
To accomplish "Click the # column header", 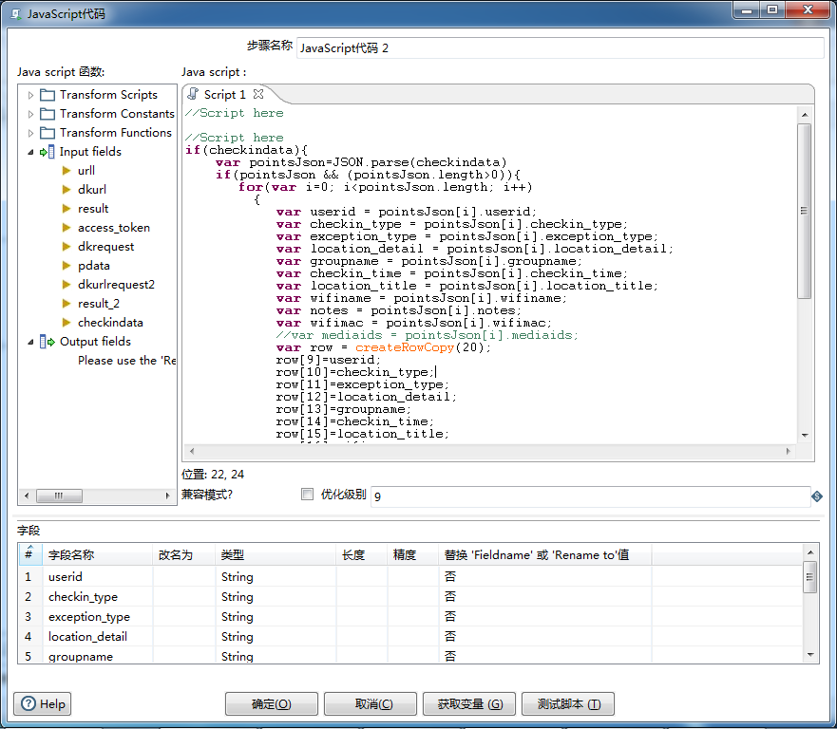I will pyautogui.click(x=30, y=555).
